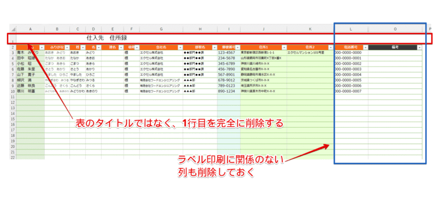Open the 敬称 column filter dropdown
Viewport: 444px width, 197px height.
click(137, 47)
